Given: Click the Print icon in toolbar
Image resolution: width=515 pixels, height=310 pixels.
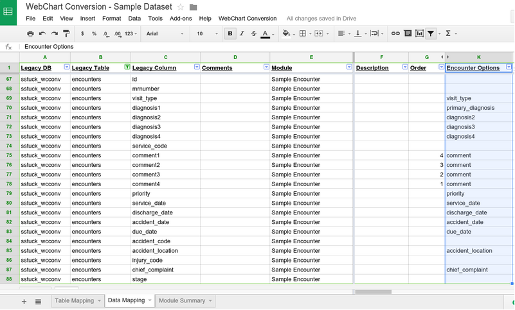Looking at the screenshot, I should pyautogui.click(x=30, y=33).
